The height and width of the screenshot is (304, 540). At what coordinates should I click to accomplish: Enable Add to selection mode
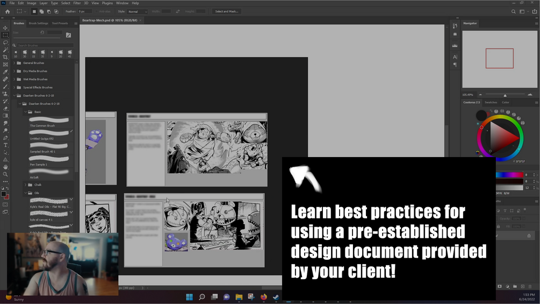(x=41, y=11)
